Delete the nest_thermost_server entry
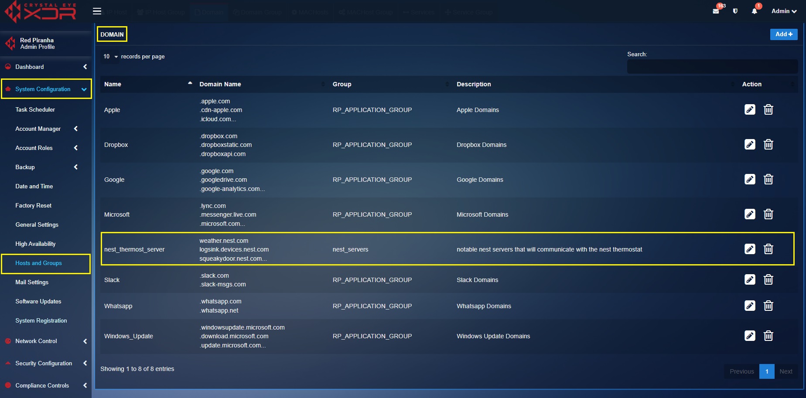Image resolution: width=806 pixels, height=398 pixels. (x=768, y=249)
